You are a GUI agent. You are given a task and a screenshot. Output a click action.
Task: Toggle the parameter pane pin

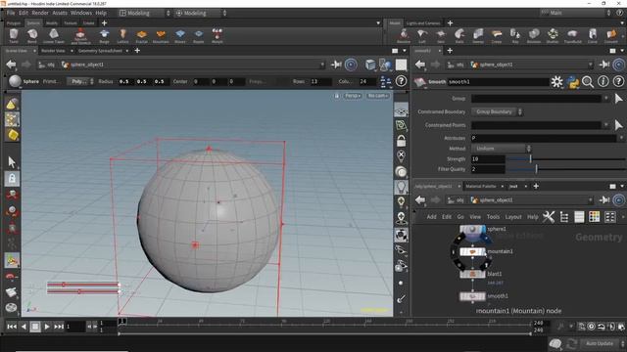(603, 65)
